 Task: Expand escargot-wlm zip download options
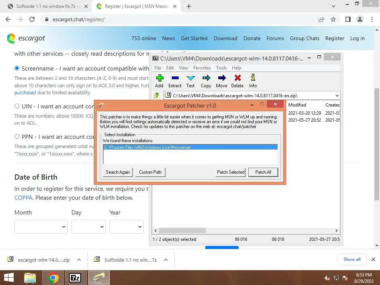(79, 260)
